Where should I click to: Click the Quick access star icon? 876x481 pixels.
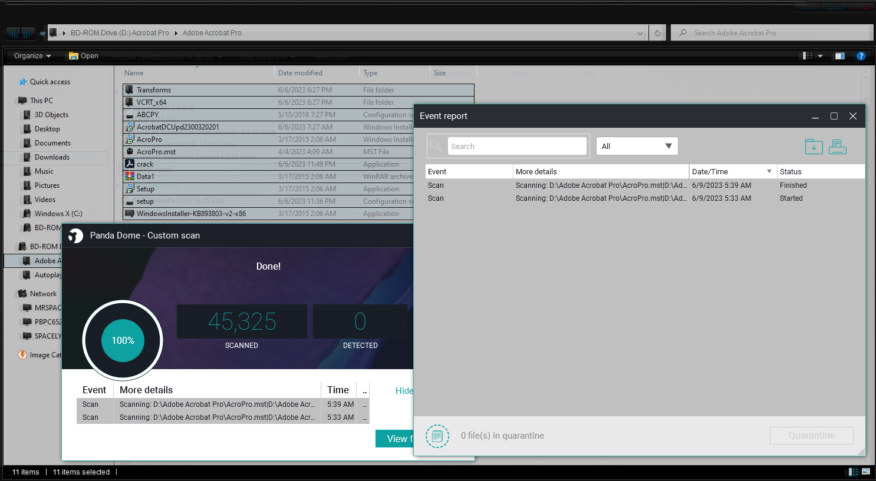point(23,82)
